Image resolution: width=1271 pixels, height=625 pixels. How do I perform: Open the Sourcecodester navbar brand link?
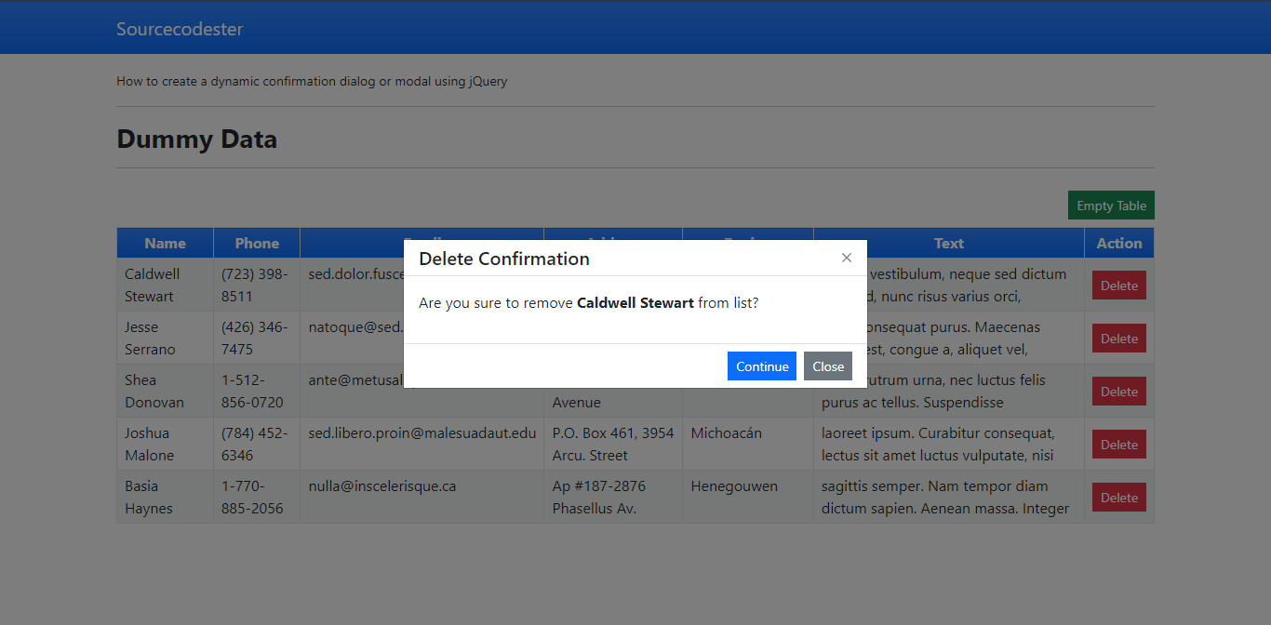180,28
